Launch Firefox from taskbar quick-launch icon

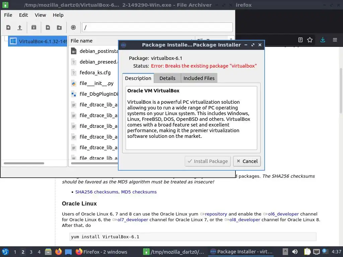tap(58, 252)
